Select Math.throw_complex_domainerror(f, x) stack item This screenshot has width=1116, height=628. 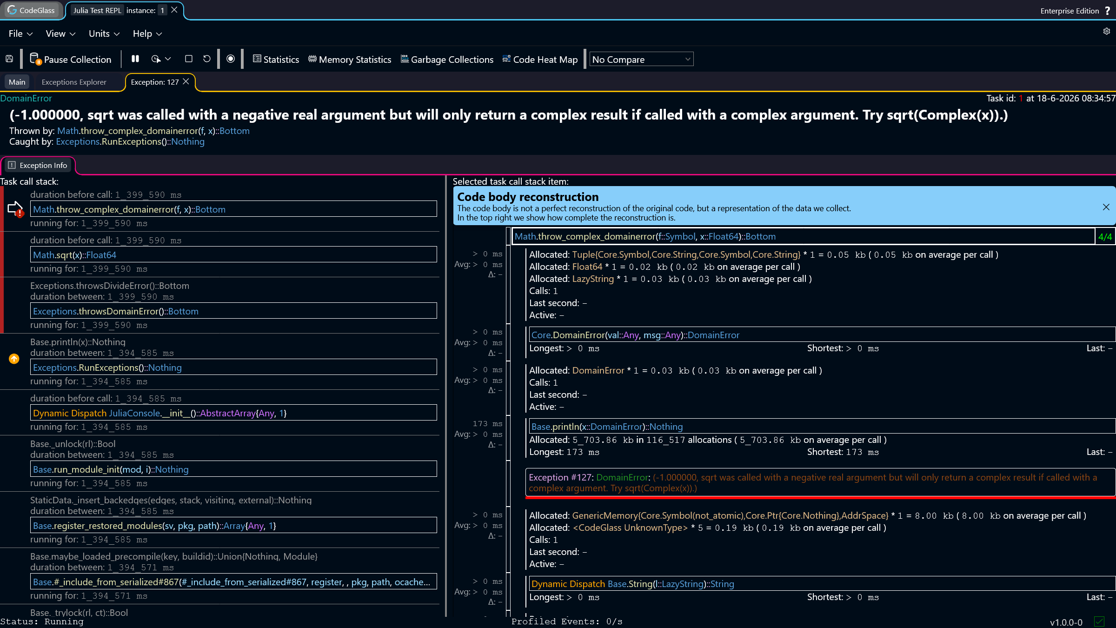click(233, 209)
